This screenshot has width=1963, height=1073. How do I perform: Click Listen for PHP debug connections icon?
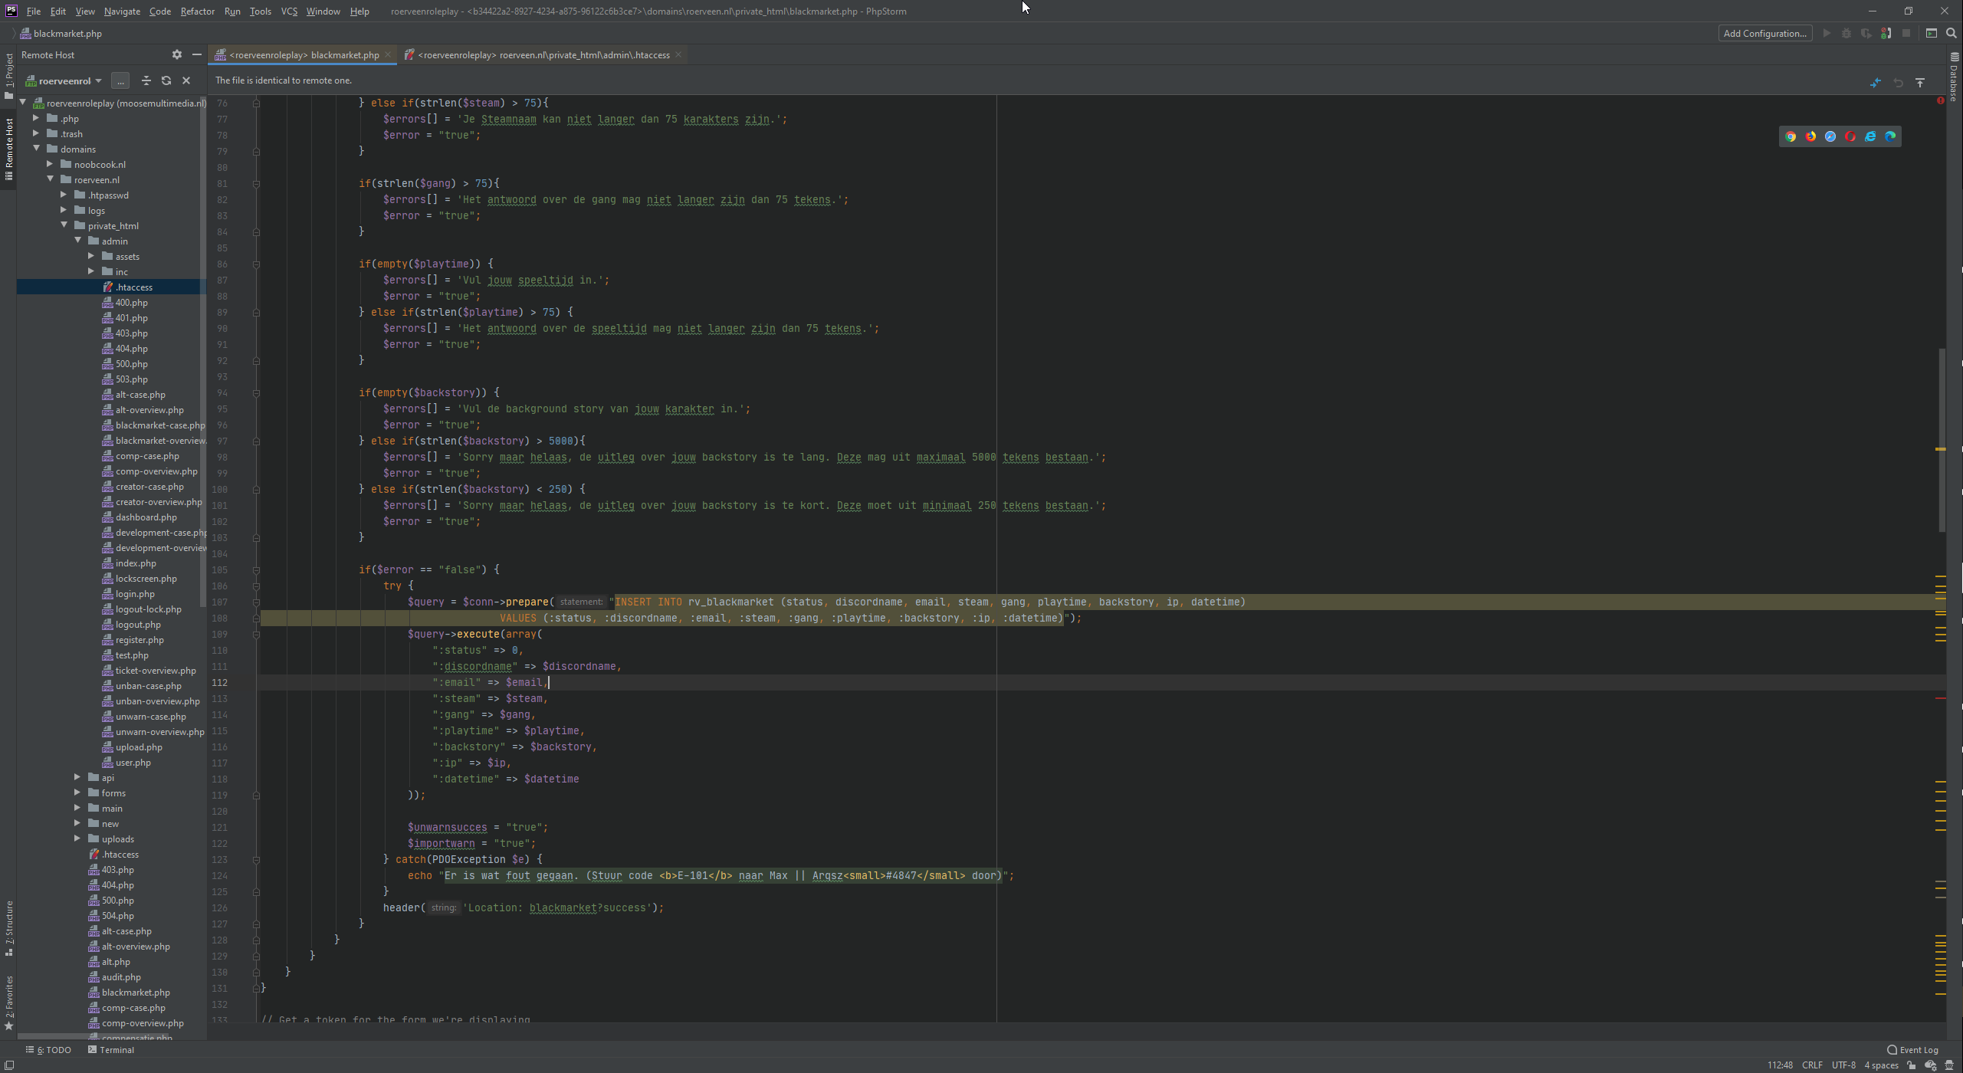[x=1886, y=33]
